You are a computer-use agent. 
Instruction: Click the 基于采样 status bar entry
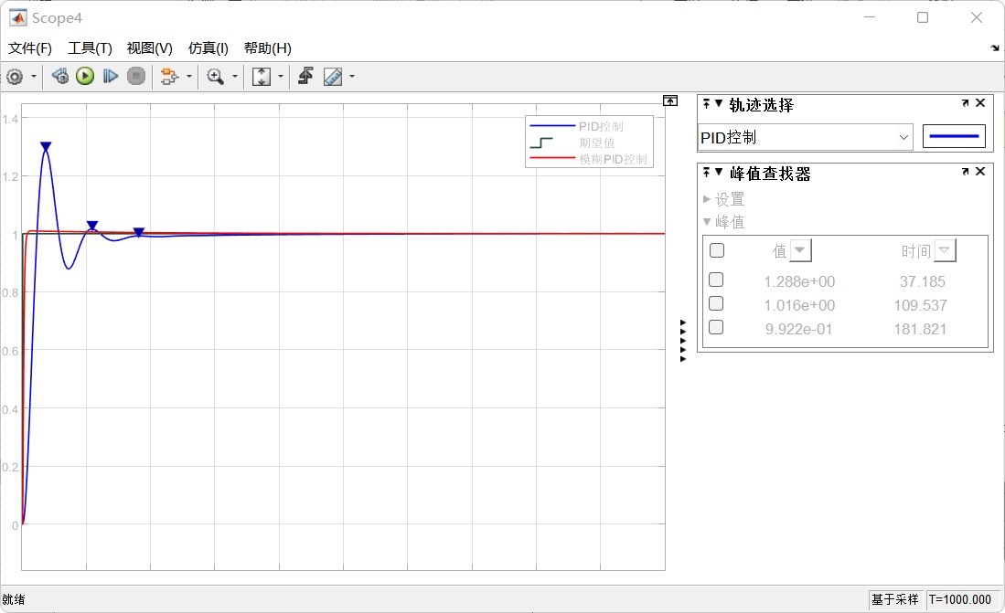pos(894,599)
